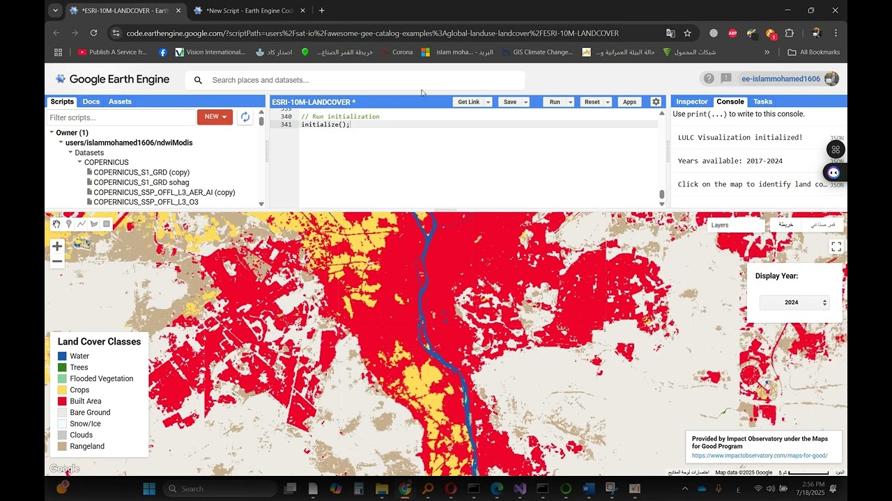Click the Built Area red legend swatch

coord(62,401)
